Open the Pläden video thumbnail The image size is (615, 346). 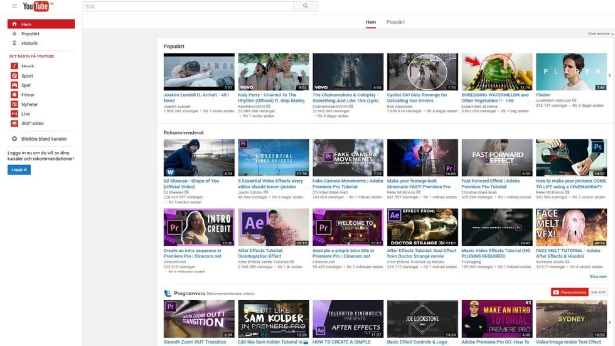[x=572, y=72]
